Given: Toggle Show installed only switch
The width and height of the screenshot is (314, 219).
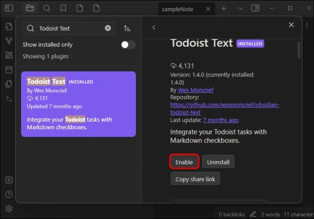Looking at the screenshot, I should pos(128,45).
